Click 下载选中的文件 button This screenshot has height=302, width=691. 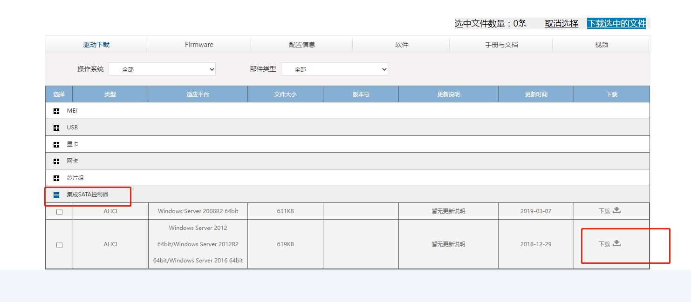[x=616, y=23]
